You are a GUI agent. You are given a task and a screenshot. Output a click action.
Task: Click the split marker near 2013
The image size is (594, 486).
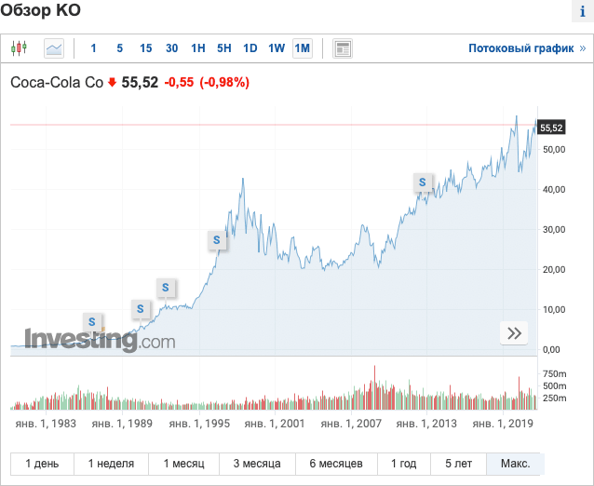424,183
